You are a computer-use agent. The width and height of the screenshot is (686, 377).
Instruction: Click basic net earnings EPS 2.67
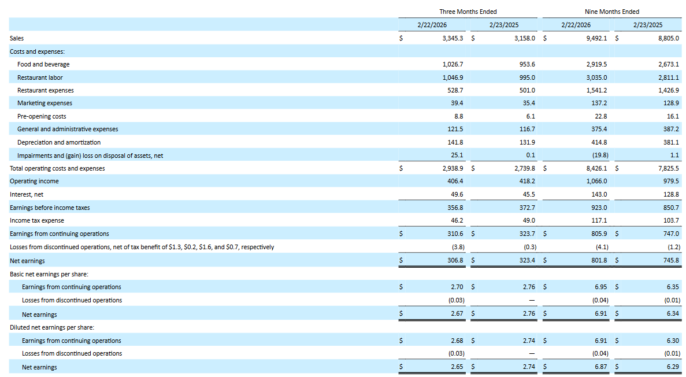457,314
